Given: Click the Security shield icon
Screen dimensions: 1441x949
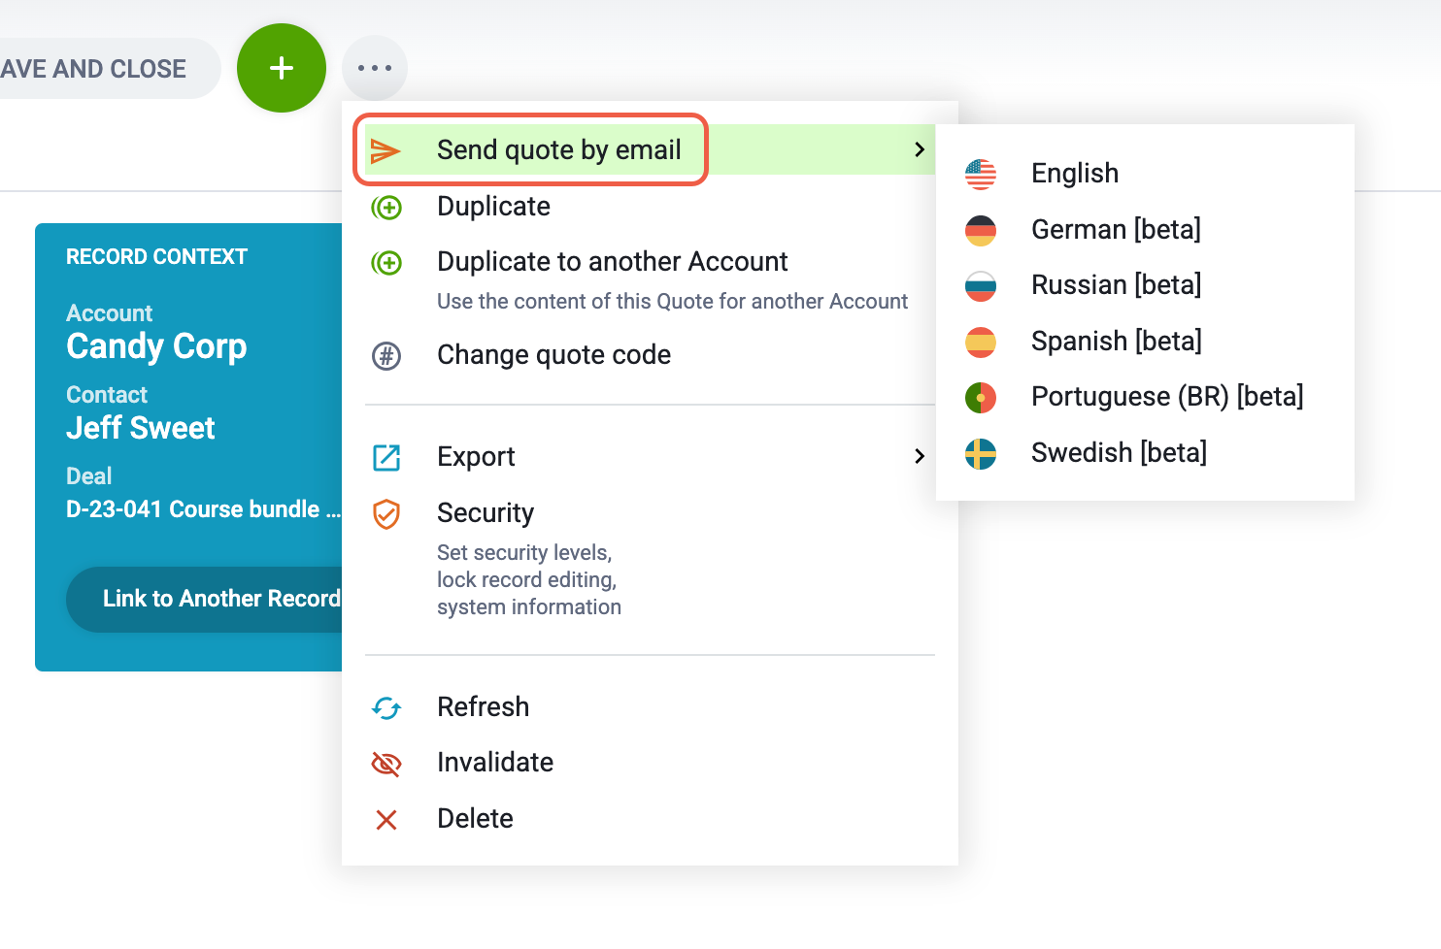Looking at the screenshot, I should pyautogui.click(x=386, y=514).
